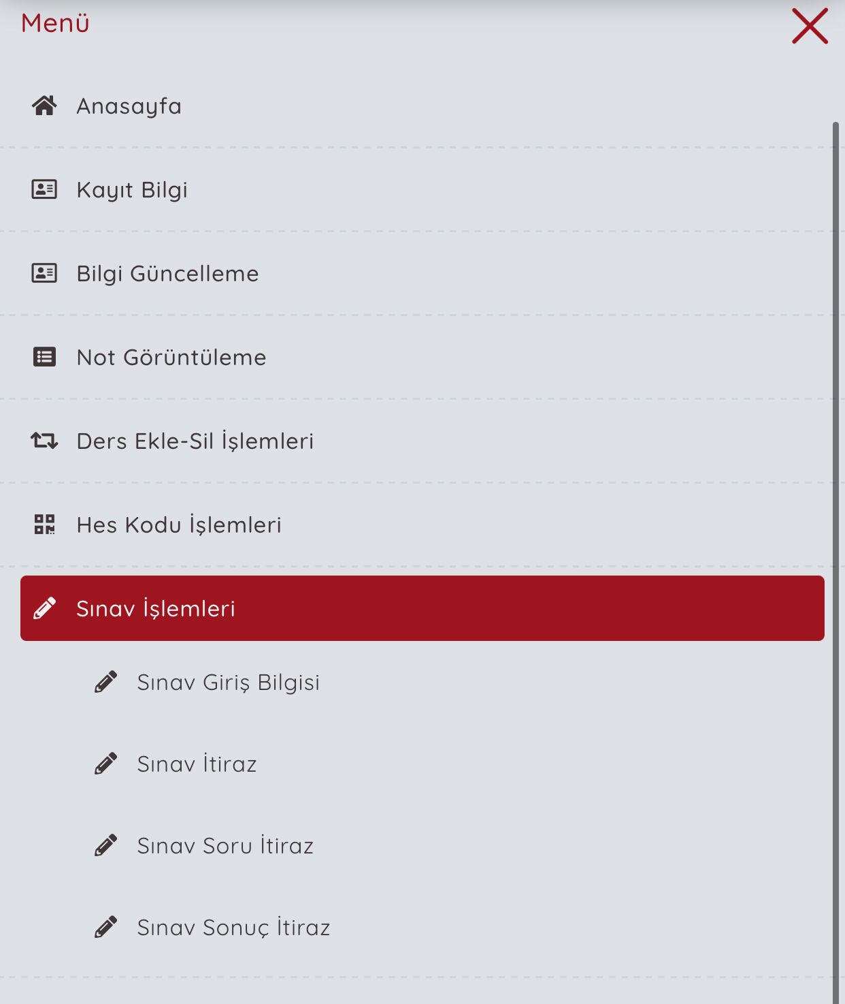Image resolution: width=845 pixels, height=1004 pixels.
Task: Open the Anasayfa menu item
Action: 129,106
